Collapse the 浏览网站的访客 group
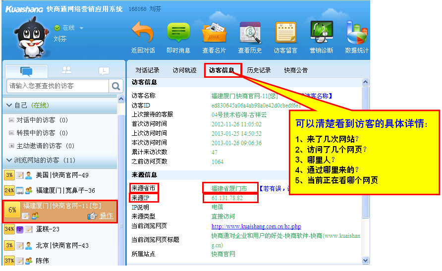442x271 pixels. 9,161
